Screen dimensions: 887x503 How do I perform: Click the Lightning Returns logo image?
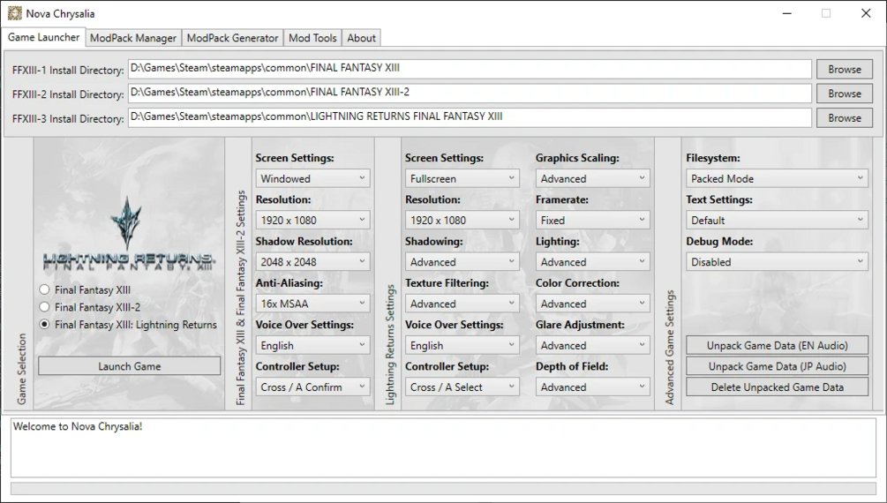(129, 234)
